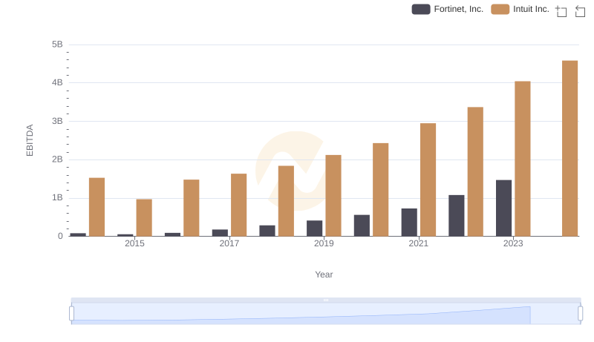Select the Fortinet bar for 2017

pyautogui.click(x=220, y=233)
